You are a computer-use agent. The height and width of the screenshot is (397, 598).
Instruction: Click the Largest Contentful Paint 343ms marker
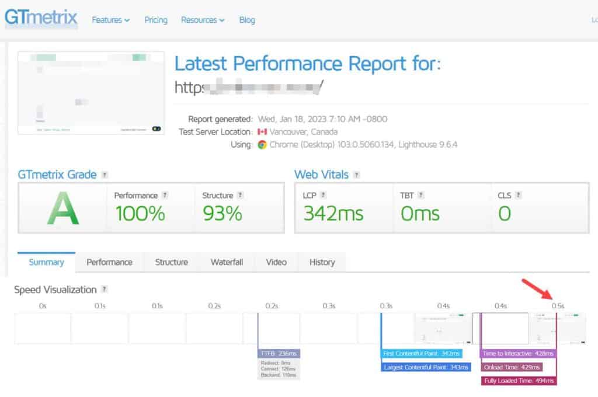[426, 367]
